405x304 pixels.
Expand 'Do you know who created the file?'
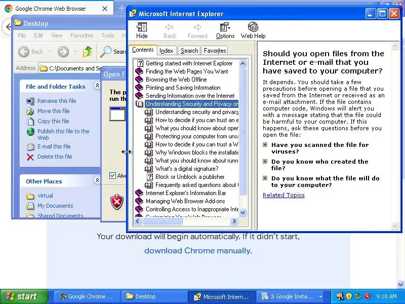[x=265, y=162]
